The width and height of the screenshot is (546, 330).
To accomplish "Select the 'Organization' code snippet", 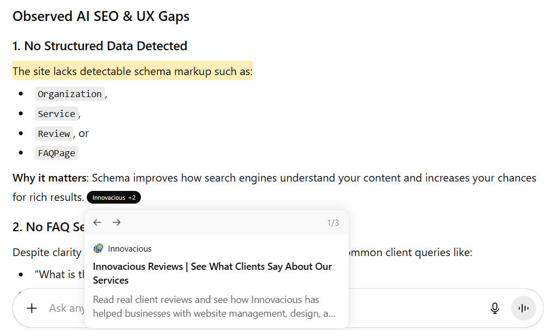I will pyautogui.click(x=69, y=94).
